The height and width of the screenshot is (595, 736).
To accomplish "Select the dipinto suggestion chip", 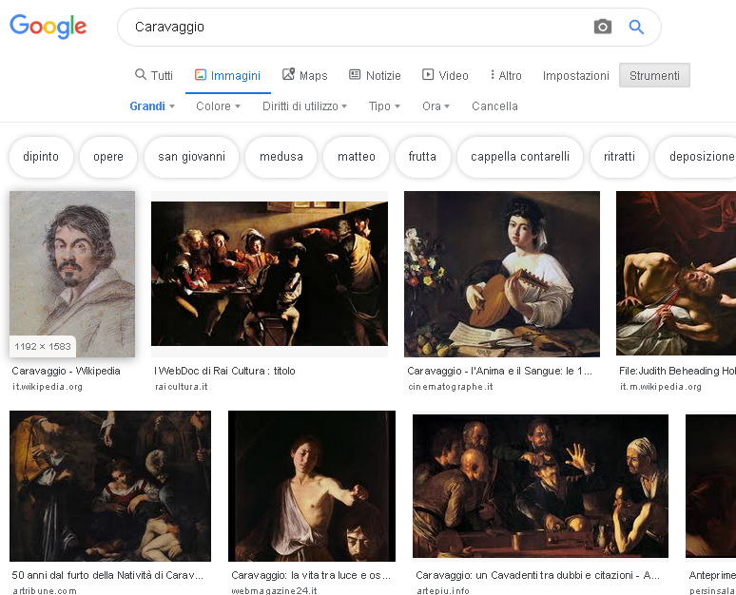I will pyautogui.click(x=41, y=157).
